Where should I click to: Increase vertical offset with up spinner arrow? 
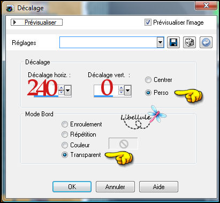(121, 88)
